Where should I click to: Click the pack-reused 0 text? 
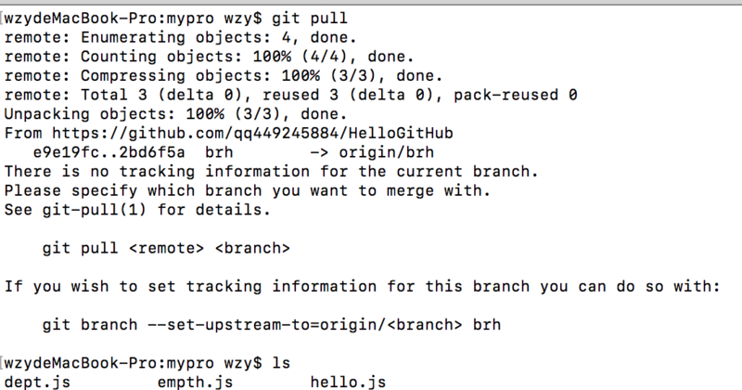[515, 96]
